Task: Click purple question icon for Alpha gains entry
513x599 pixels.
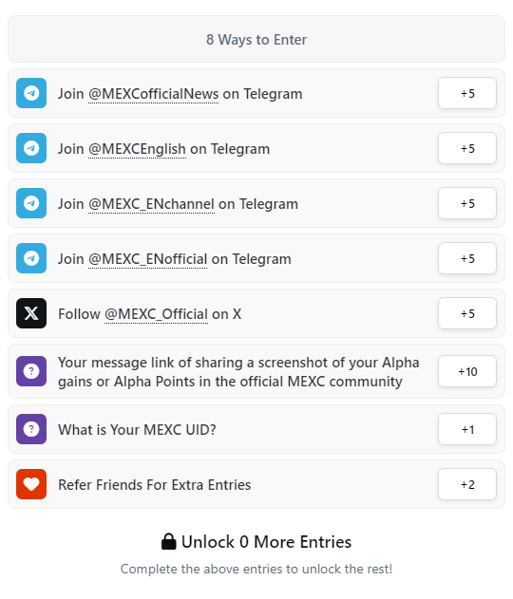Action: tap(31, 371)
